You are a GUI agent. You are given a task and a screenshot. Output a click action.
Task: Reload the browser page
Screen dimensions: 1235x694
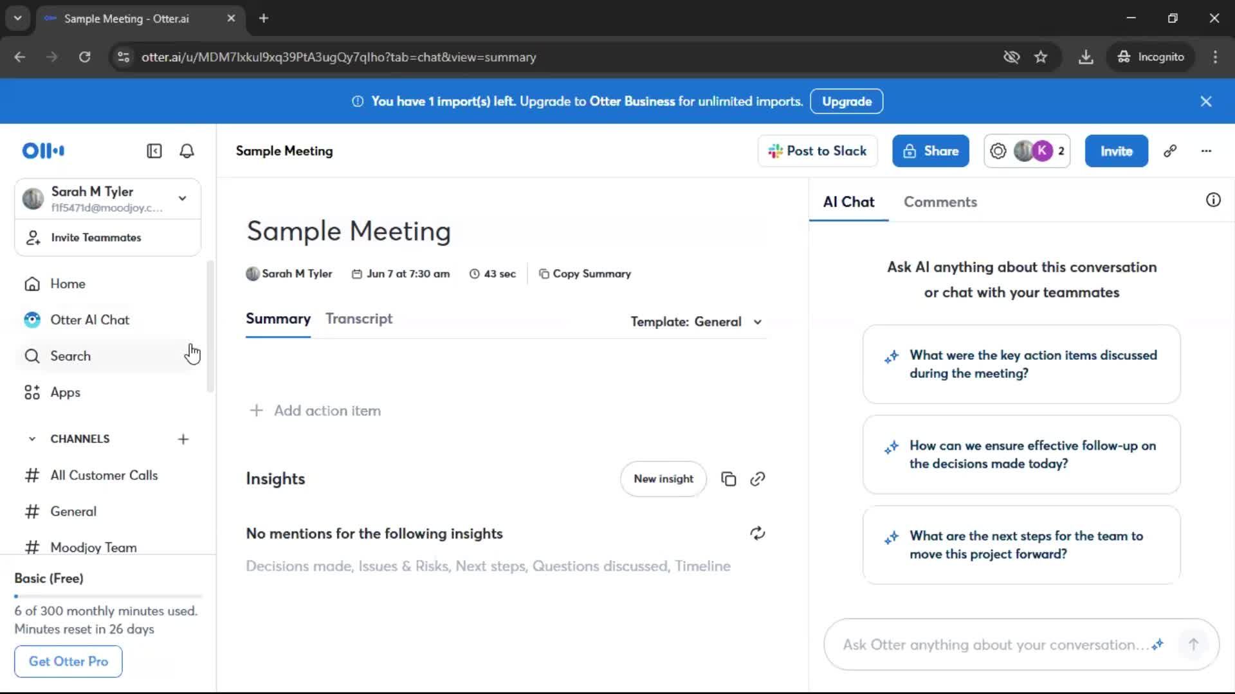[84, 57]
